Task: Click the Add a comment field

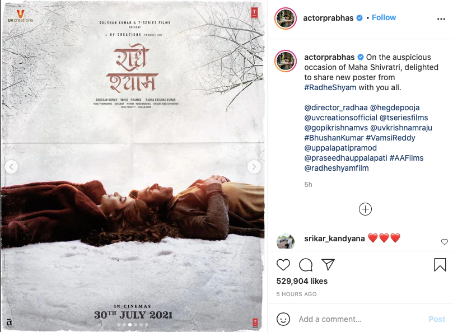Action: click(361, 319)
